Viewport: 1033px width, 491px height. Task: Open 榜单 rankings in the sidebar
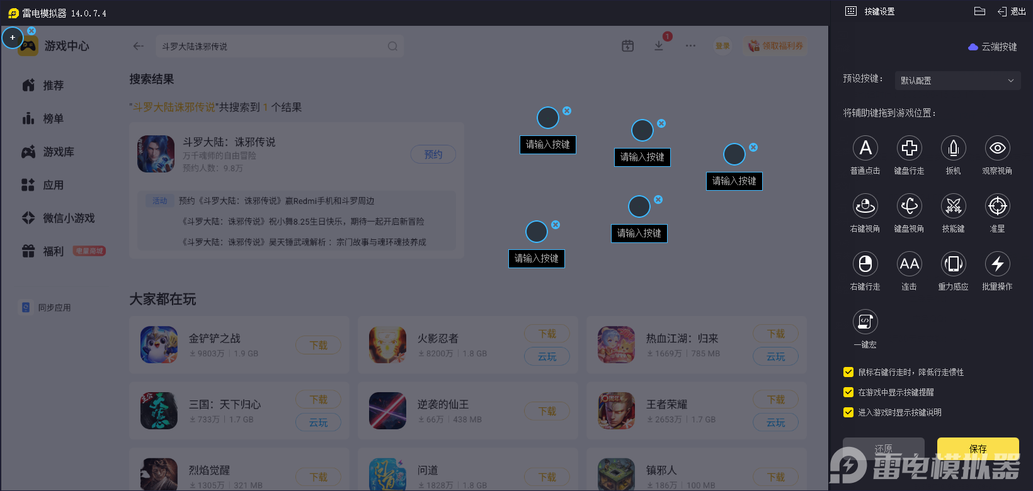pyautogui.click(x=43, y=118)
